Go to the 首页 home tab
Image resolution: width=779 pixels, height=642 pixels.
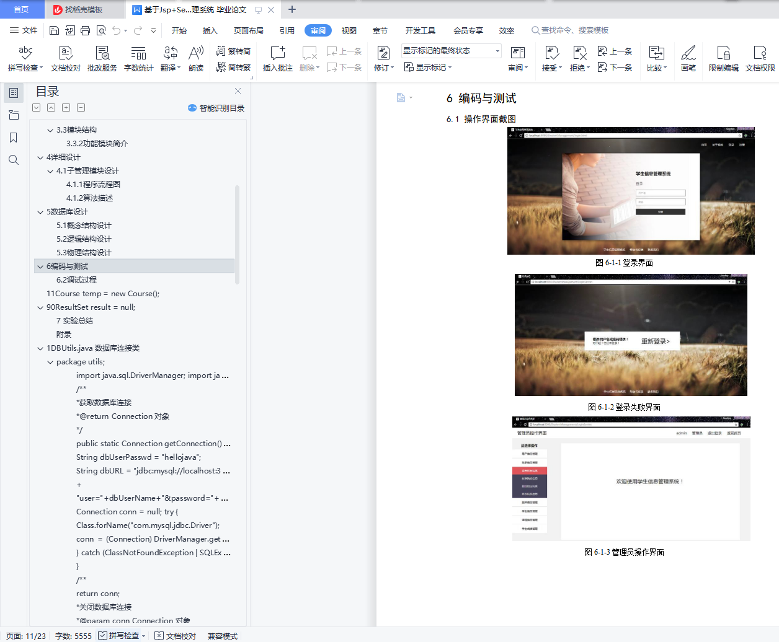[x=22, y=9]
